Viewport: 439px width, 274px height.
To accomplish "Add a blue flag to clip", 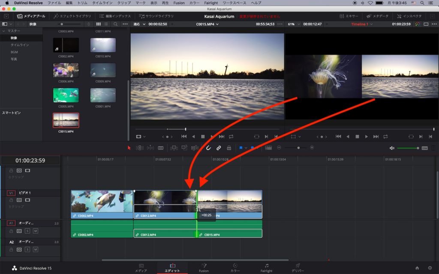I will 241,148.
